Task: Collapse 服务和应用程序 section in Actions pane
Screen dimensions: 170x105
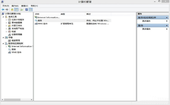Action: click(x=167, y=18)
